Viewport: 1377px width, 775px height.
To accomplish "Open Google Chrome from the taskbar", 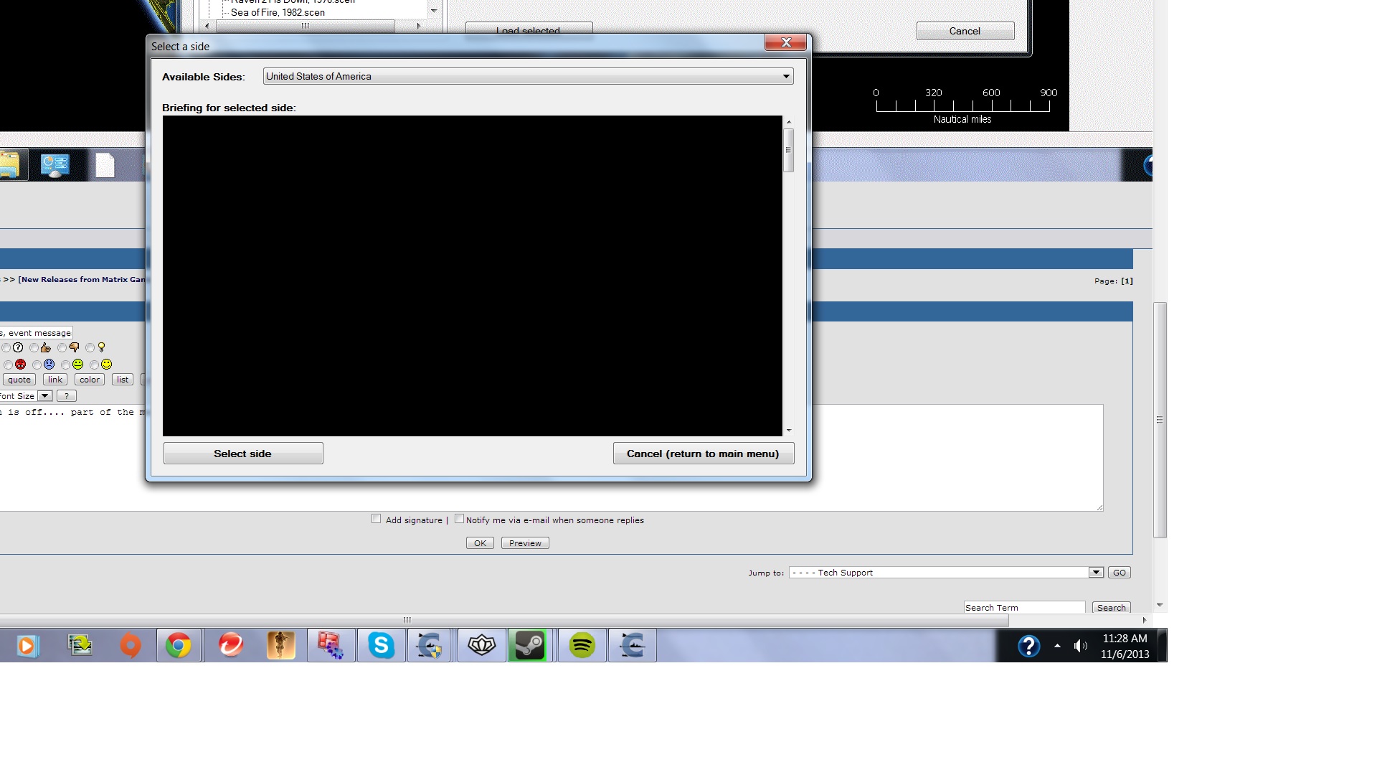I will click(179, 646).
